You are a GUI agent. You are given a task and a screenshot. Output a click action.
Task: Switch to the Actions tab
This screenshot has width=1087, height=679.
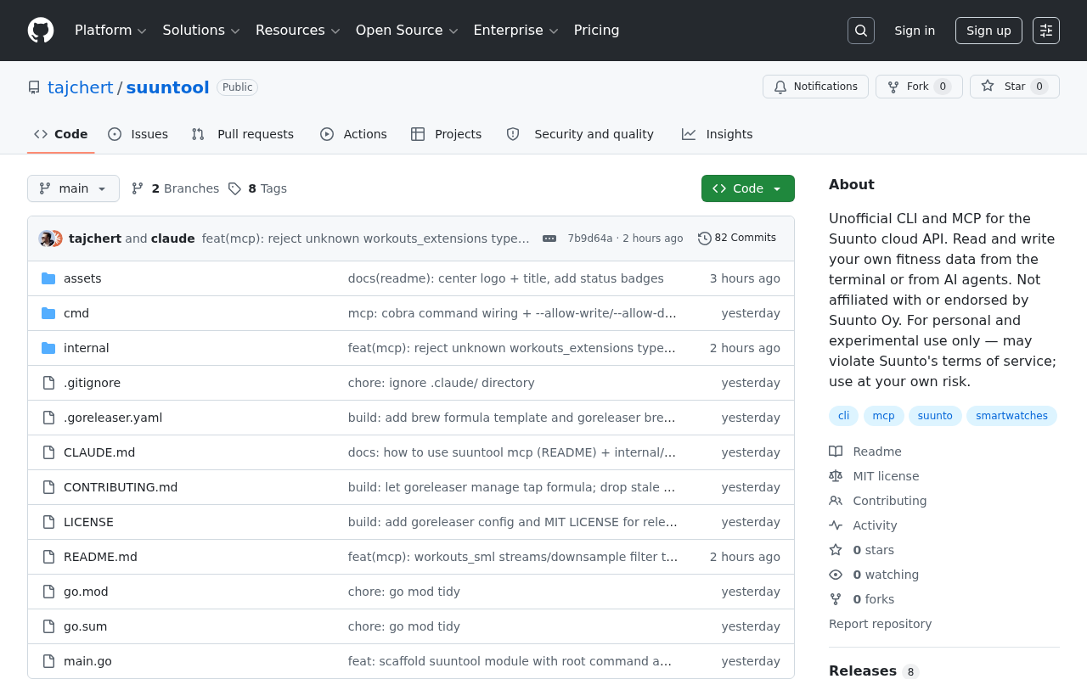[x=353, y=134]
